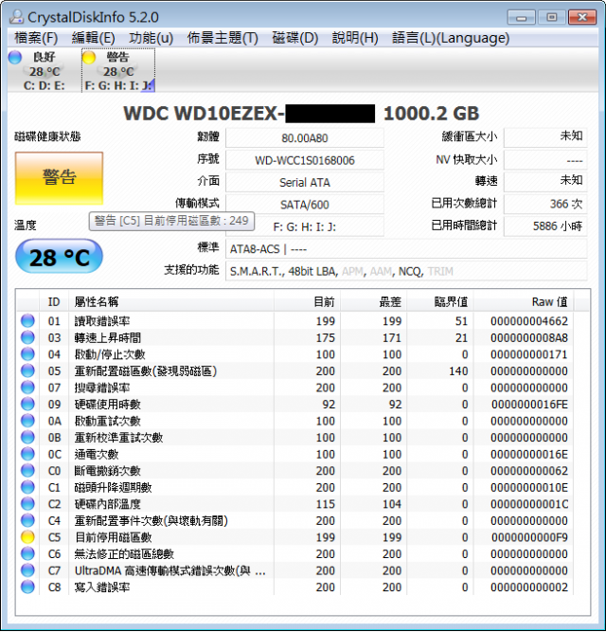Click the 1000.2 GB capacity heading
Viewport: 606px width, 632px height.
pos(431,114)
